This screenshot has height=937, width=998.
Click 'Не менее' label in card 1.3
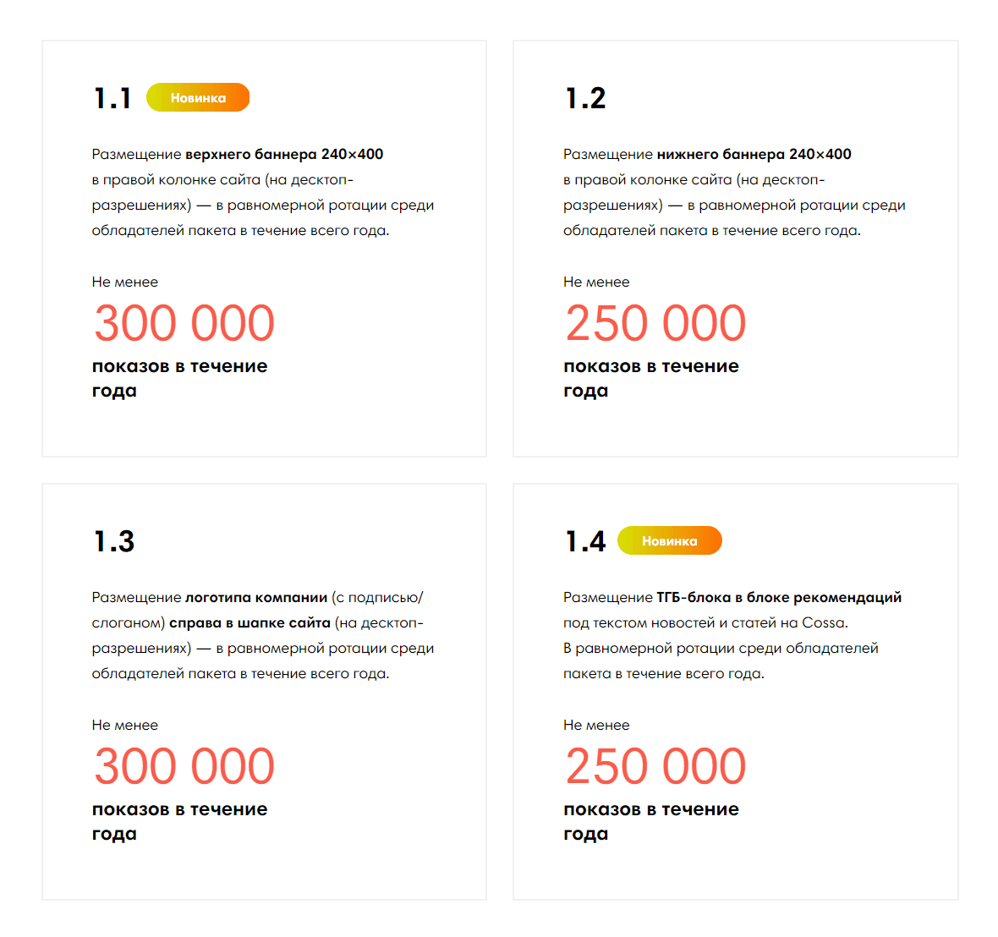[x=125, y=725]
